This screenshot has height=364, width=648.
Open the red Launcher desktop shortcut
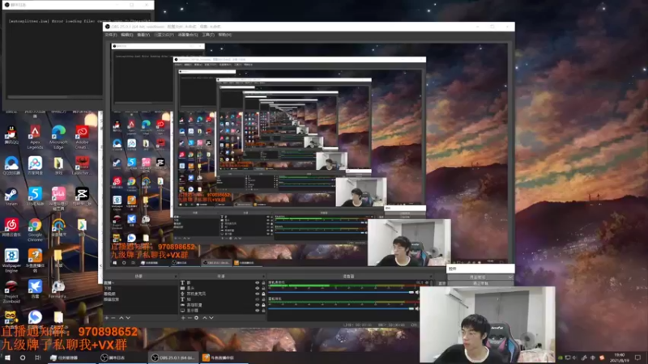[x=82, y=166]
